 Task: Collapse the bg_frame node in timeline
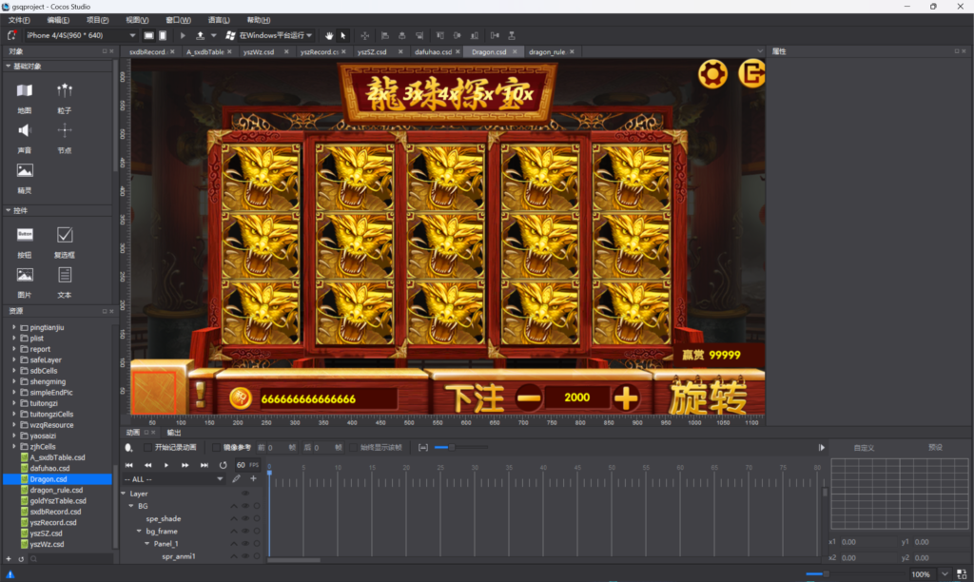[138, 531]
